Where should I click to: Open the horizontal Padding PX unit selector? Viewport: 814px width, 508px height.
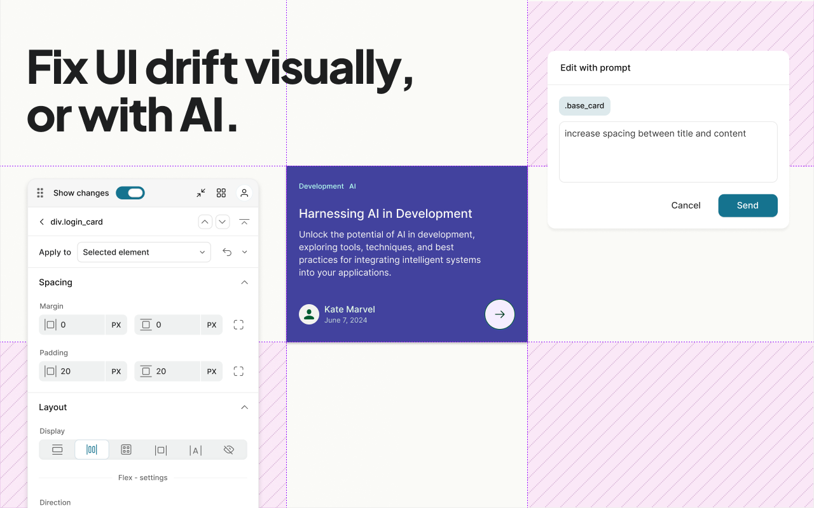coord(116,371)
